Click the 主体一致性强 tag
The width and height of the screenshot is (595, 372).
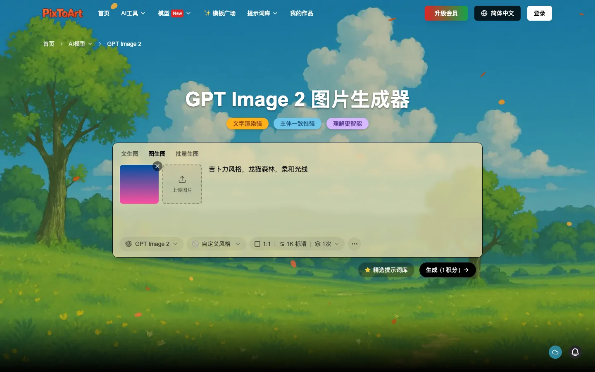297,124
